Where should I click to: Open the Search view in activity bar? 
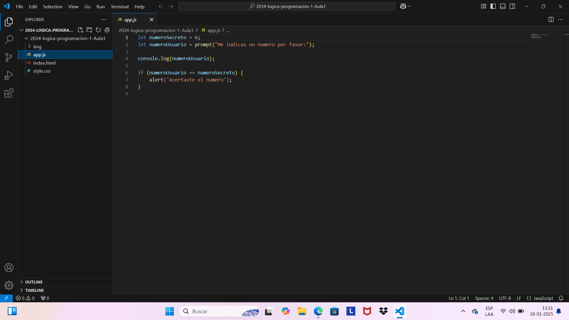(x=9, y=39)
